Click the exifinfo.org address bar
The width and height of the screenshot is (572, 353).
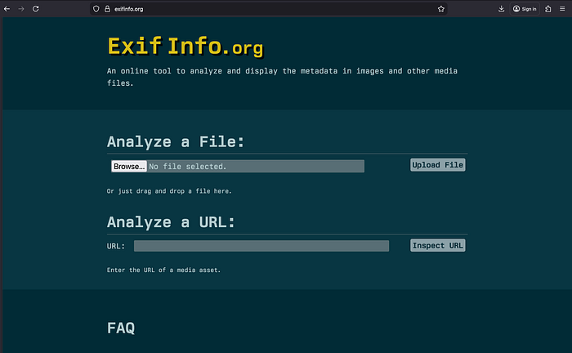(270, 9)
